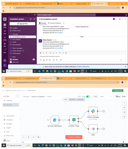
Task: Toggle the workflow Active switch
Action: click(x=88, y=96)
